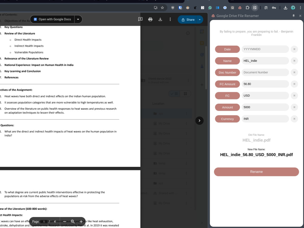304x228 pixels.
Task: Click the FC field showing USD
Action: pyautogui.click(x=265, y=95)
